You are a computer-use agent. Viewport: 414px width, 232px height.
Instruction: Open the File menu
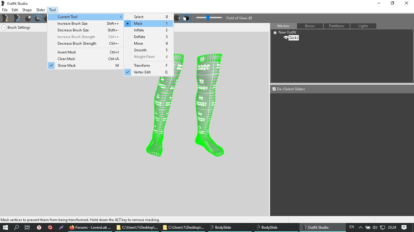5,10
